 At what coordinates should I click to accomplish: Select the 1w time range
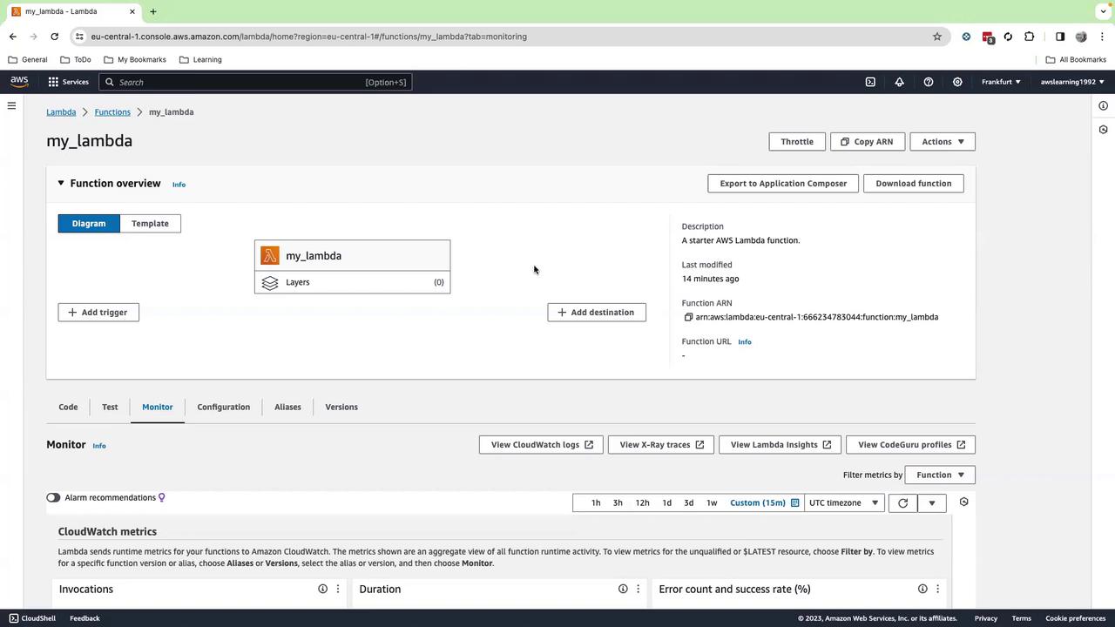tap(712, 502)
